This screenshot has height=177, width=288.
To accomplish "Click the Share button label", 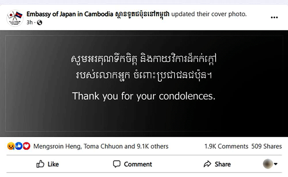I will point(222,164).
